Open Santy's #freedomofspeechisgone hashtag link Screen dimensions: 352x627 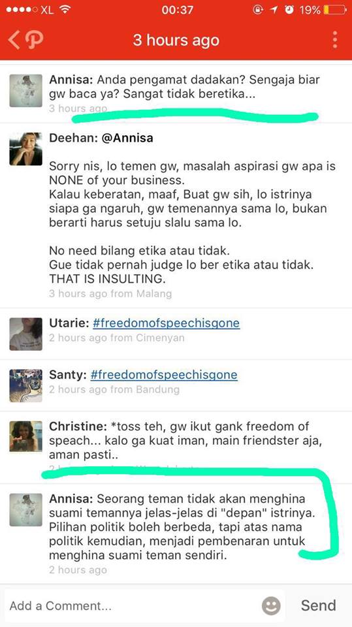(x=164, y=375)
